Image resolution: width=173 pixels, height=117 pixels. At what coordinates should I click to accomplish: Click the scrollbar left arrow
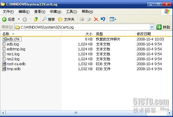coord(3,113)
